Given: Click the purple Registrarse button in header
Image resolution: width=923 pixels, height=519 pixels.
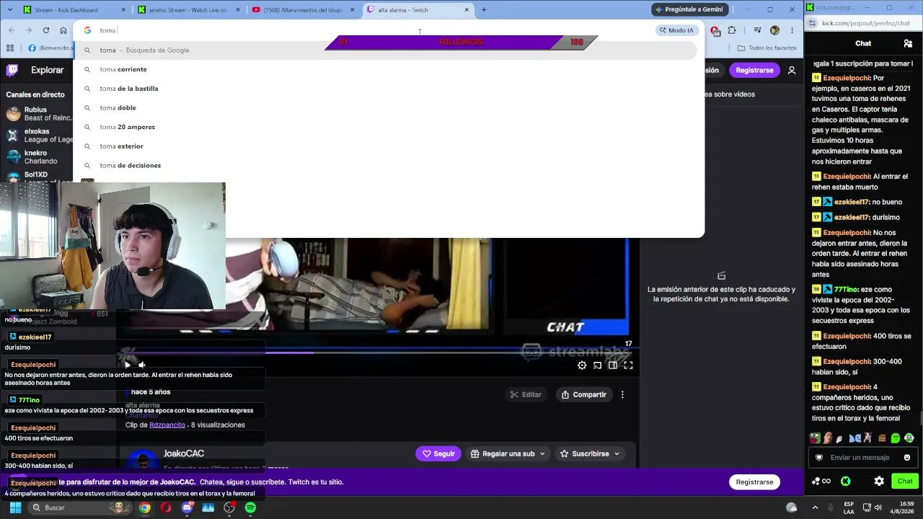Looking at the screenshot, I should pyautogui.click(x=754, y=70).
